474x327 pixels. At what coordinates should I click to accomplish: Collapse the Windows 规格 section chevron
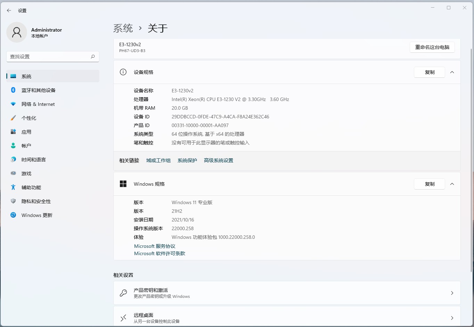(x=452, y=184)
